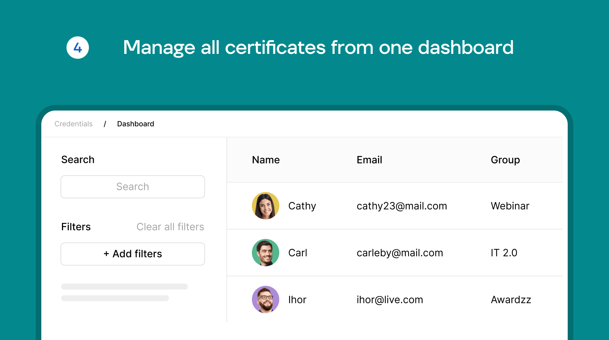This screenshot has height=340, width=609.
Task: Select carleby@mail.com email address
Action: (400, 253)
